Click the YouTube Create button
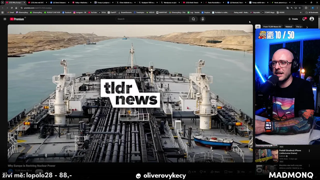Viewport: 320px width, 180px height. [293, 19]
